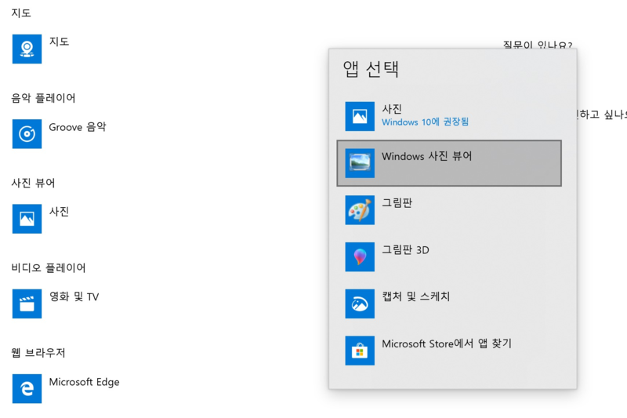The height and width of the screenshot is (418, 627).
Task: Click the Windows 사진 뷰어 icon in popup
Action: (360, 163)
